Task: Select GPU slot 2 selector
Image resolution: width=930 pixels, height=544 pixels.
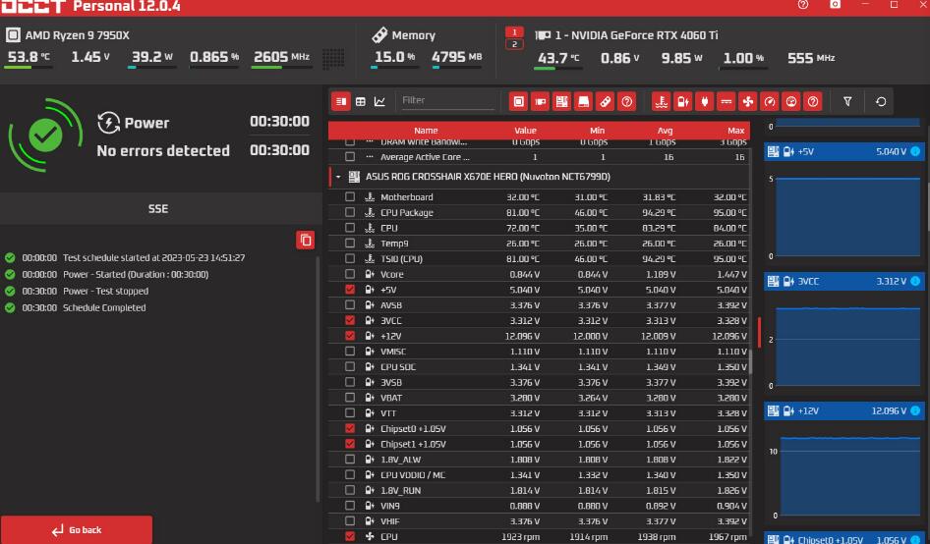Action: pyautogui.click(x=514, y=44)
